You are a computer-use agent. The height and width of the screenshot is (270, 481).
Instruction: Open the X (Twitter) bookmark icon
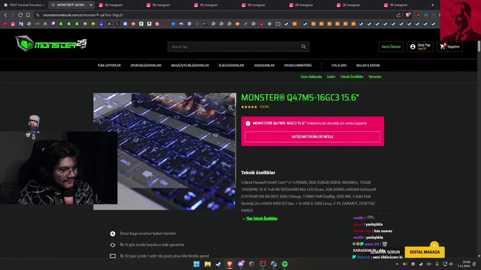(117, 24)
